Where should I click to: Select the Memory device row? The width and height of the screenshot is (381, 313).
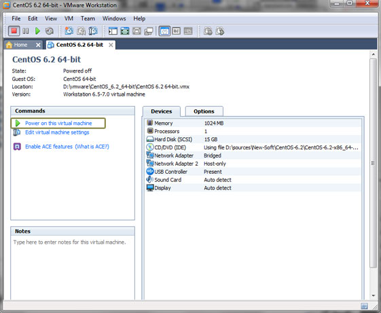point(253,123)
